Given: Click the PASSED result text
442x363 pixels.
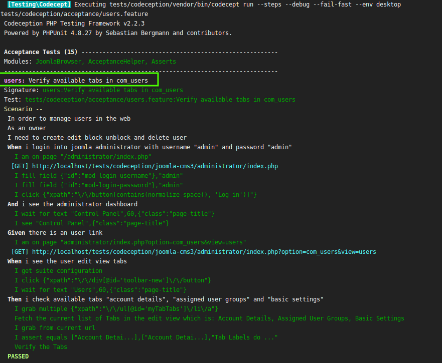Looking at the screenshot, I should coord(18,356).
